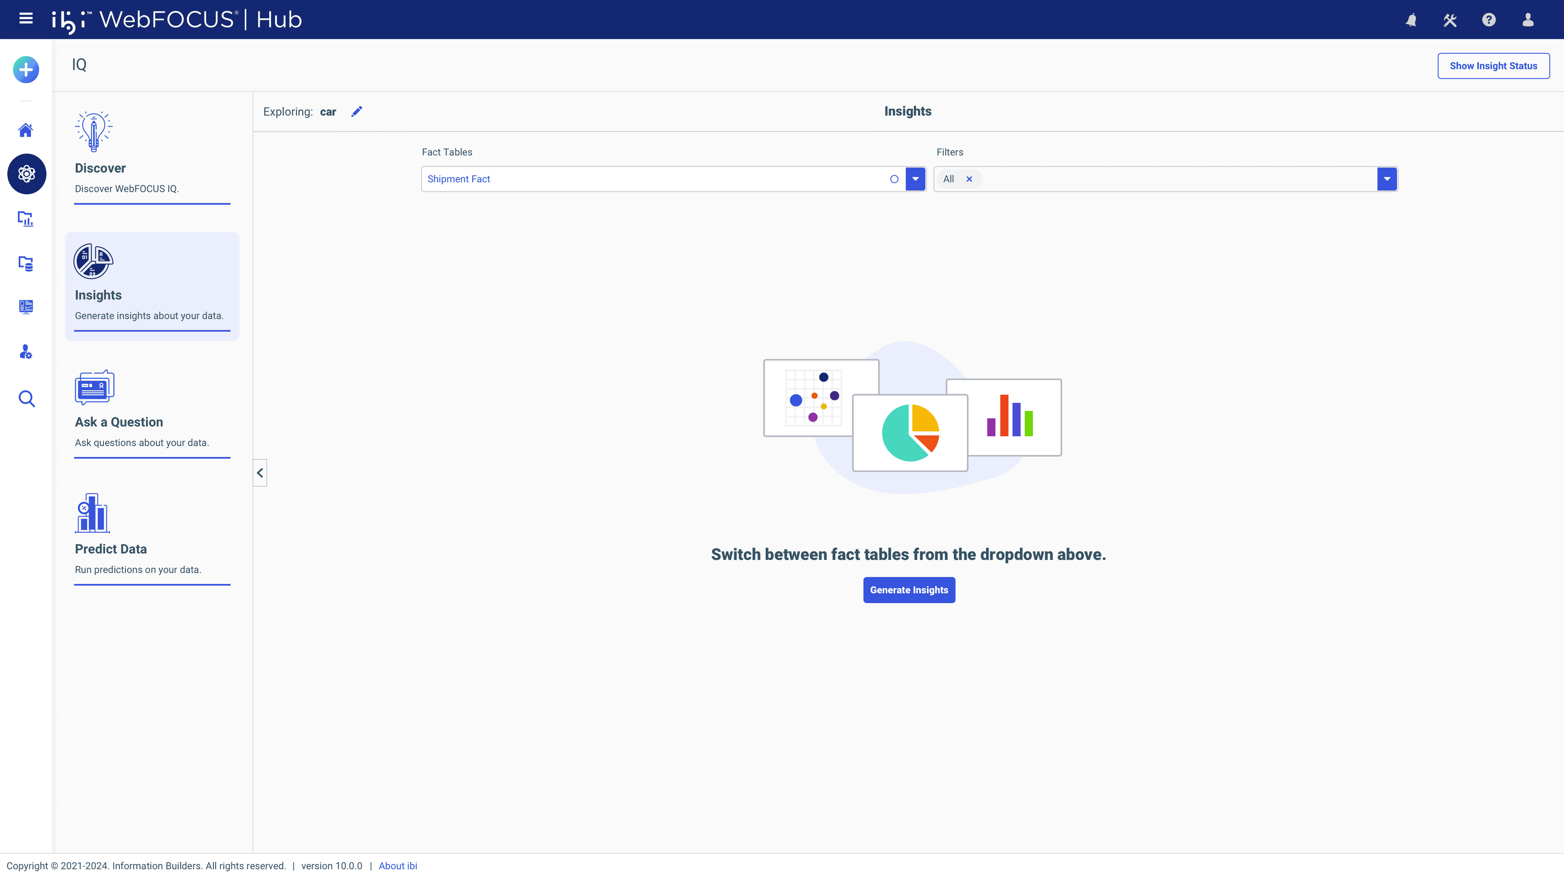Select the Shipment Fact radio button
The height and width of the screenshot is (879, 1564).
(x=894, y=179)
